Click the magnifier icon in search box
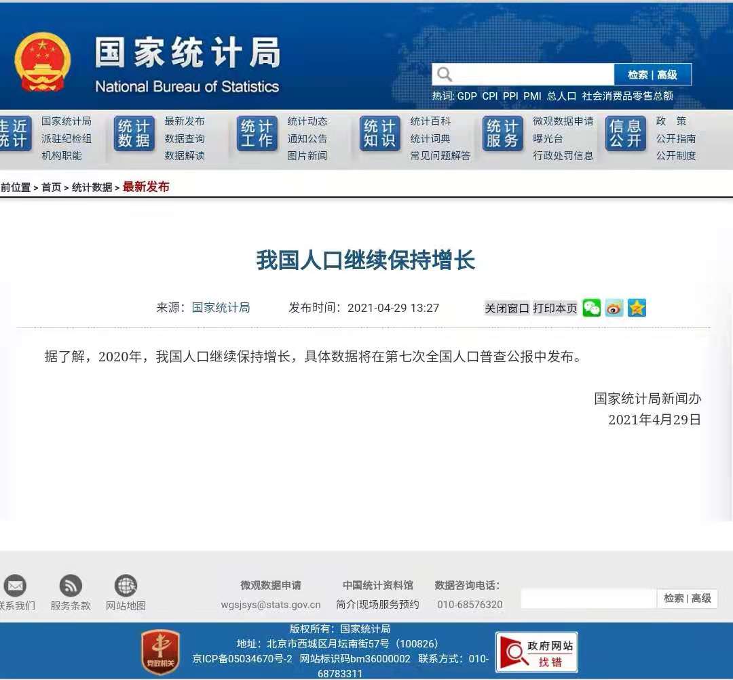The width and height of the screenshot is (733, 680). (x=445, y=75)
